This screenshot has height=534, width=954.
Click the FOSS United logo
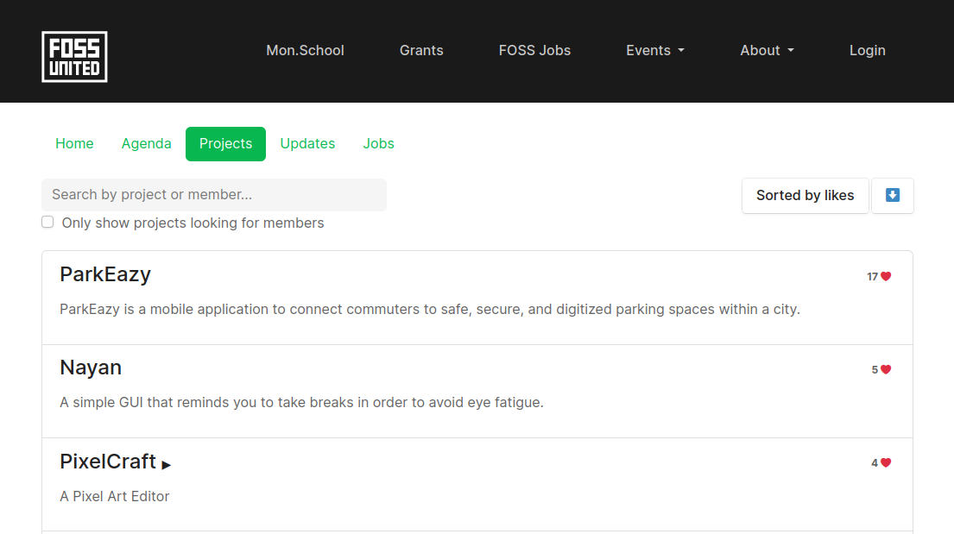74,56
